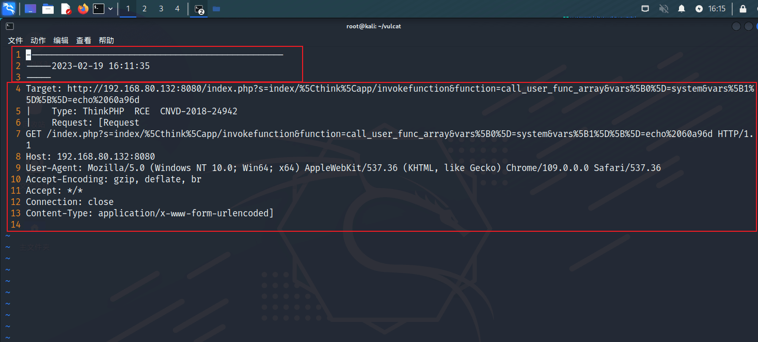Launch Firefox from the top panel
758x342 pixels.
83,9
